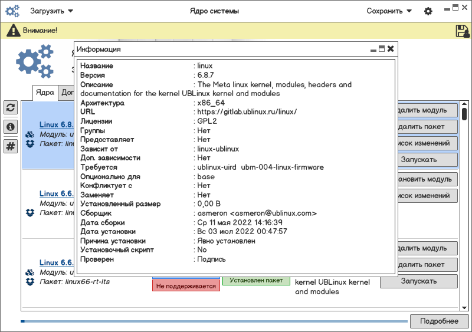472x332 pixels.
Task: Click the asmeron@ublinux.com builder text
Action: coord(257,213)
